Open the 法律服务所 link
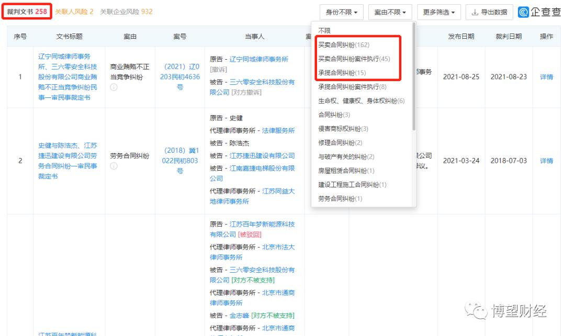565x336 pixels. point(278,130)
